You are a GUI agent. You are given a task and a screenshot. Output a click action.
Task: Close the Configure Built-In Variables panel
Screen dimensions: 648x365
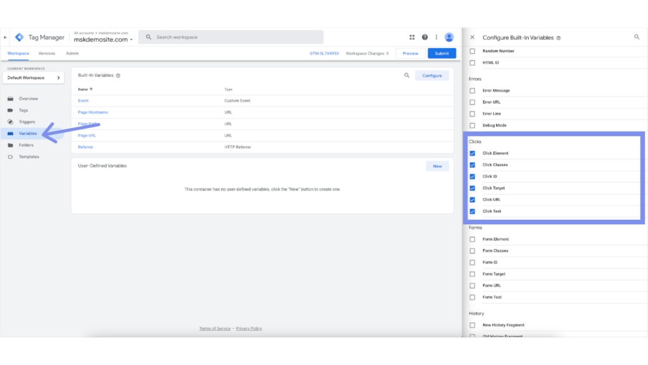(472, 37)
